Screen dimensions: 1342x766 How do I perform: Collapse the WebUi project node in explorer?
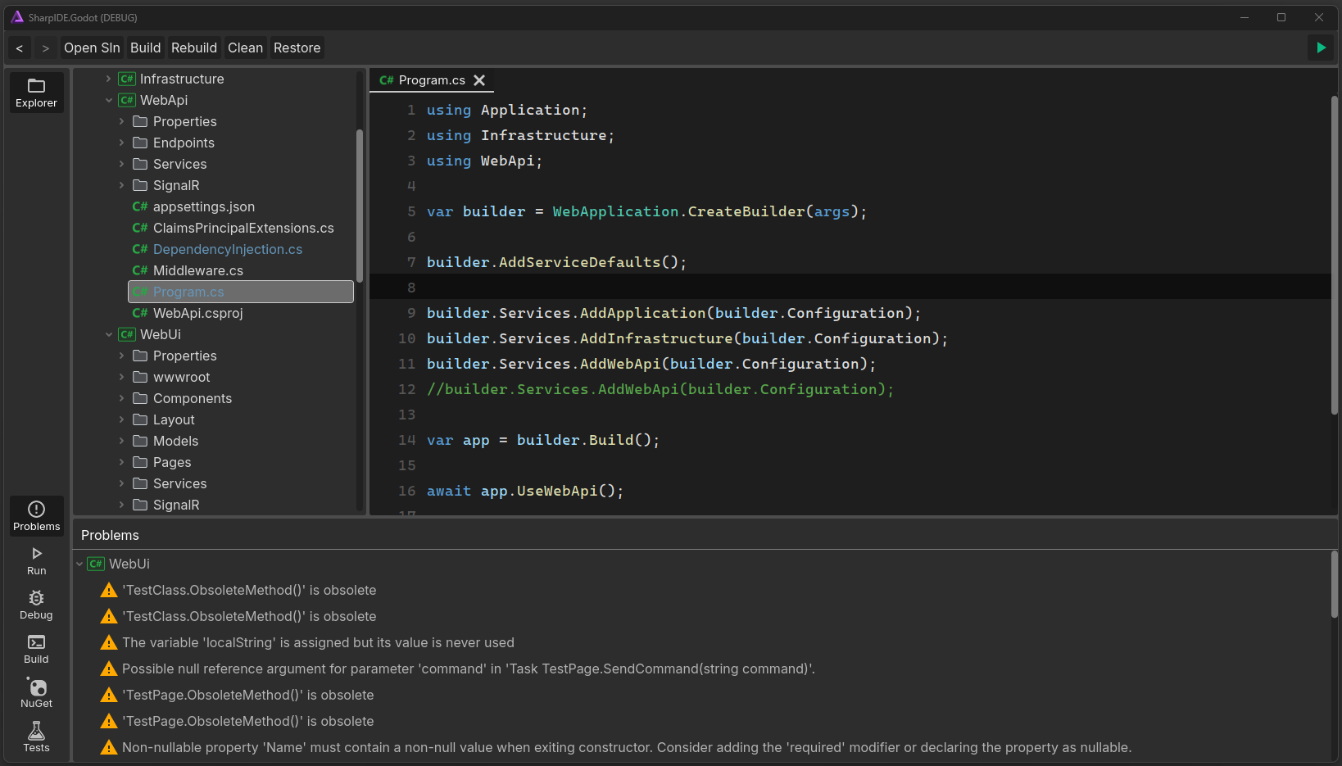108,334
